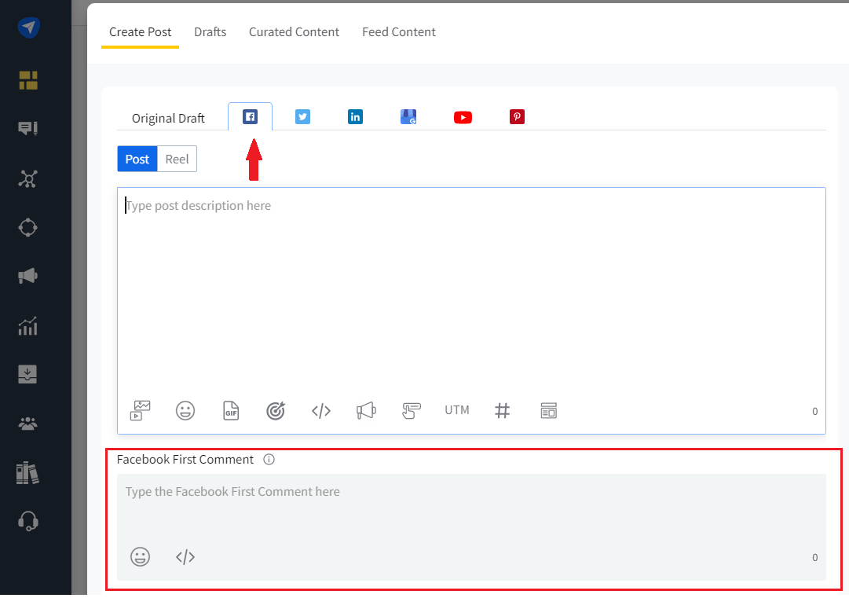Open UTM parameters option
Viewport: 849px width, 598px height.
point(457,410)
